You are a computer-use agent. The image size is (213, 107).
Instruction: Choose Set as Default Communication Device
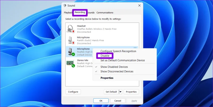tap(122, 61)
